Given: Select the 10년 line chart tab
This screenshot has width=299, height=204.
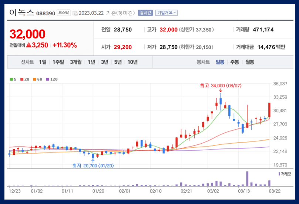Looking at the screenshot, I should click(132, 62).
